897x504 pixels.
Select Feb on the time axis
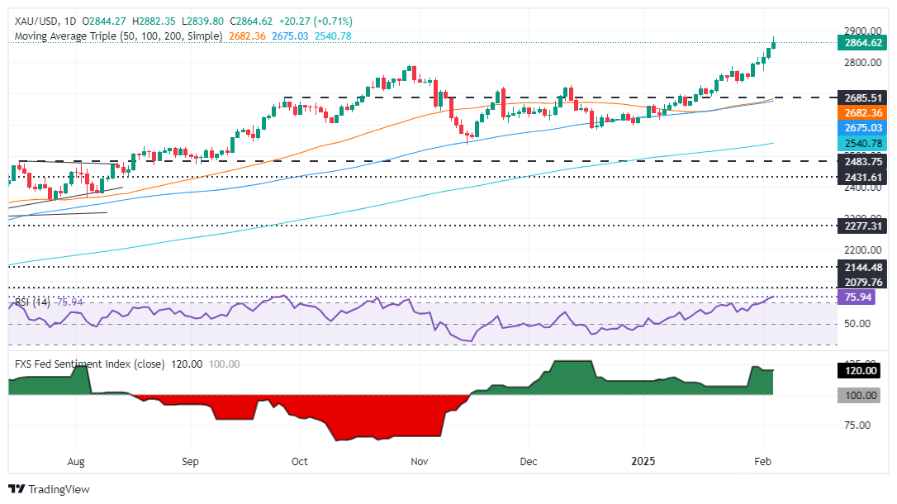pyautogui.click(x=763, y=462)
